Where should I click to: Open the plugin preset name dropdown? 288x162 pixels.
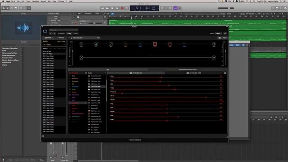(x=63, y=30)
